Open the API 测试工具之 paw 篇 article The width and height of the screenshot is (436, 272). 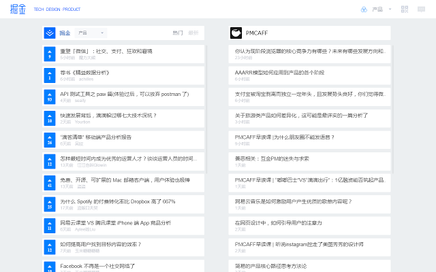(x=125, y=94)
